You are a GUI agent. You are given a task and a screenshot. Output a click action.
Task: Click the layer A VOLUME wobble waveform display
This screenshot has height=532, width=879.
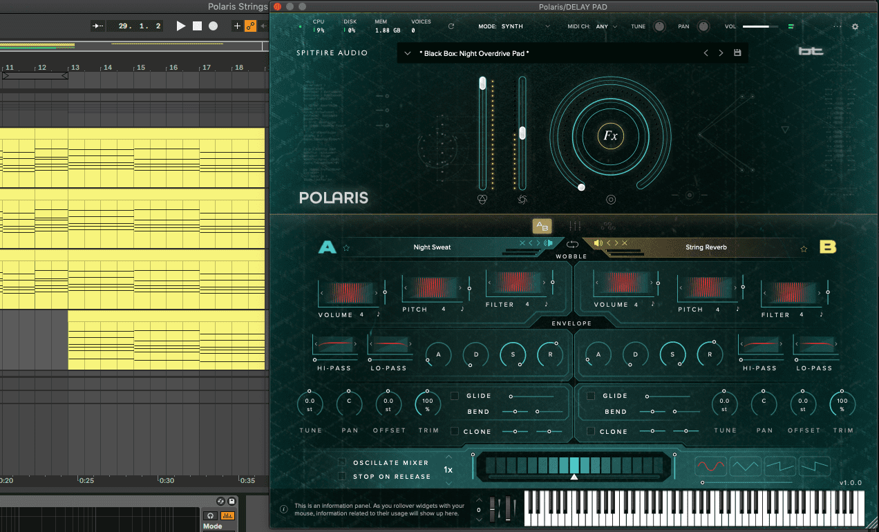(x=350, y=293)
